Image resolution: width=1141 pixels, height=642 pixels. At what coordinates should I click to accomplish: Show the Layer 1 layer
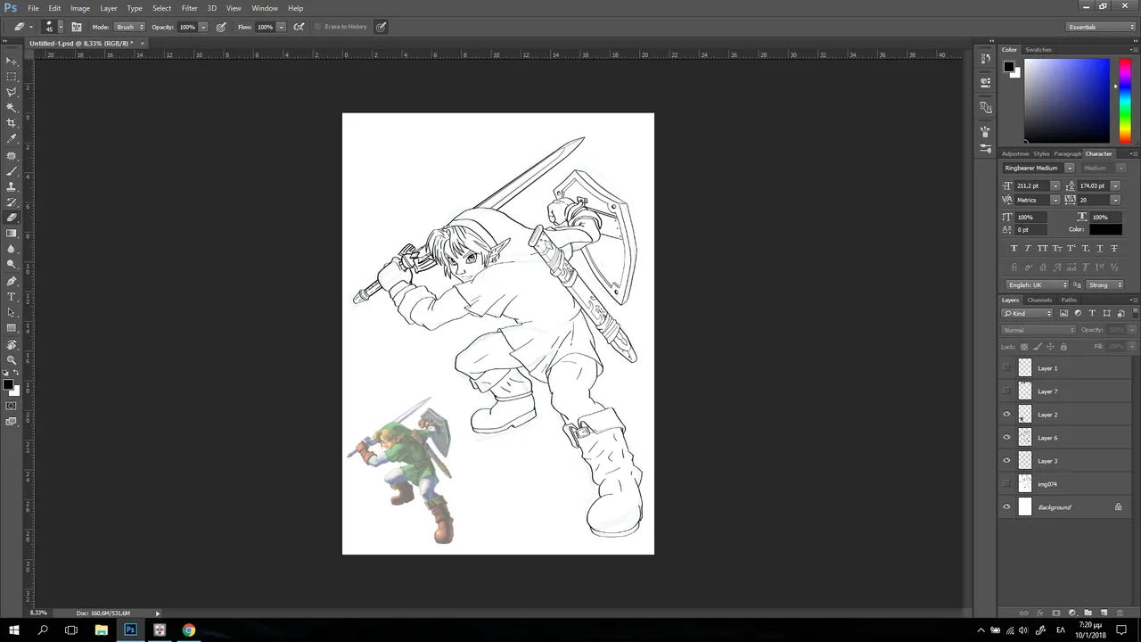pos(1007,367)
